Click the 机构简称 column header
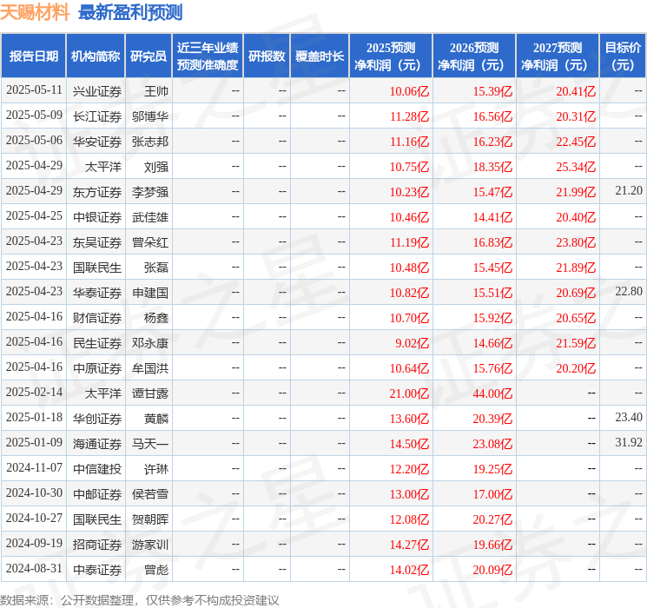Screen dimensions: 647x608 click(96, 56)
